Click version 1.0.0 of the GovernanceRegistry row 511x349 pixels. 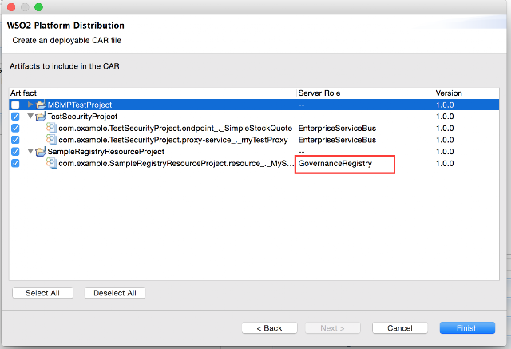445,163
